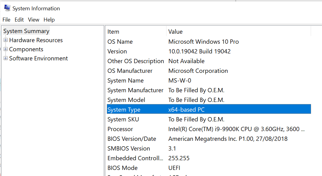Click the American Megatrends BIOS value
322x176 pixels.
(228, 139)
